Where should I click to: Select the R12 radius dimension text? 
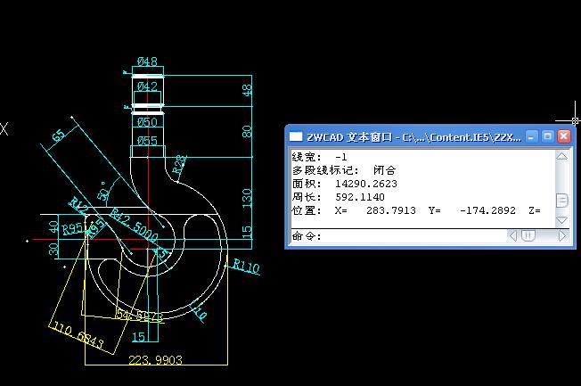[78, 206]
